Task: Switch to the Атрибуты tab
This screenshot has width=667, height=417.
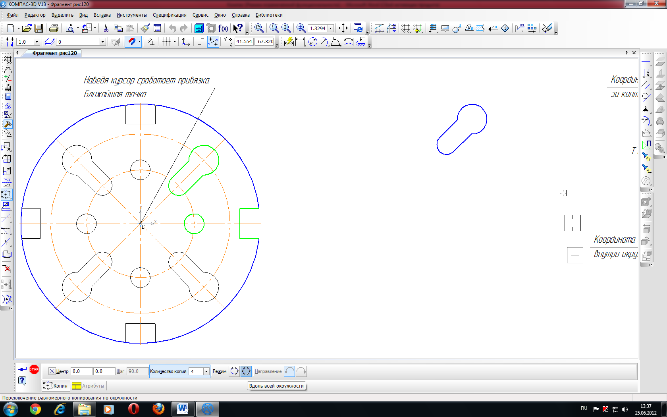Action: pos(88,386)
